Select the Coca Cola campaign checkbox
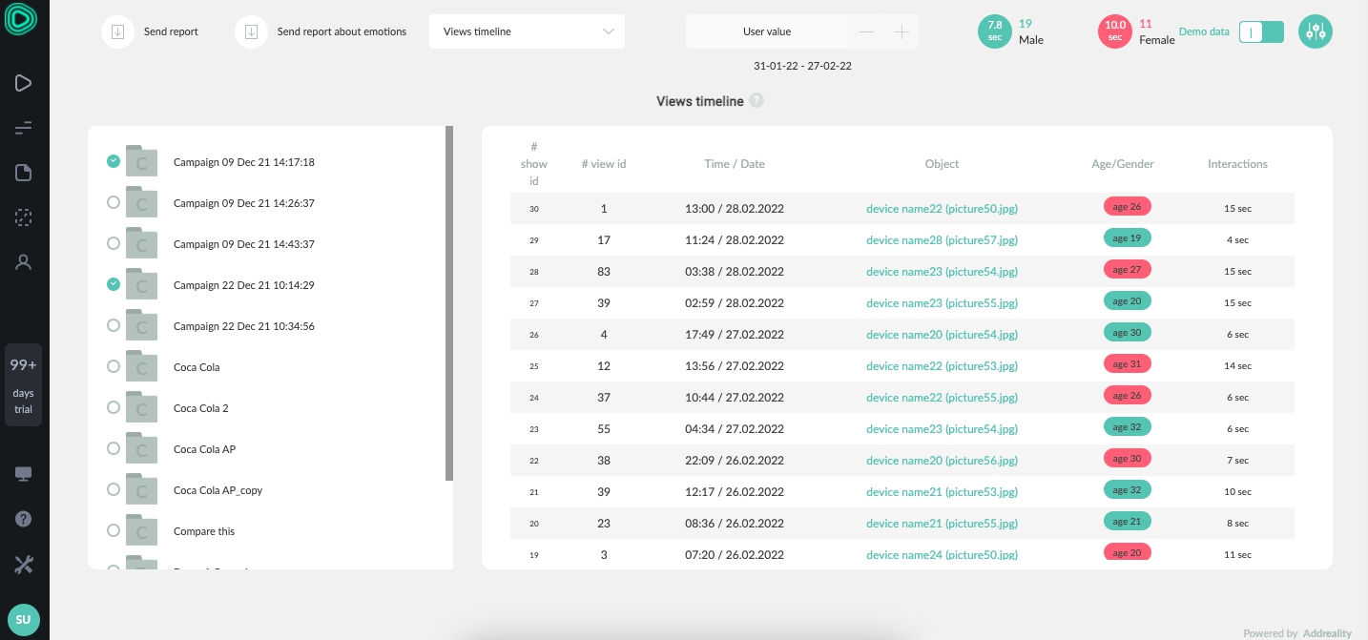Viewport: 1368px width, 640px height. [x=114, y=366]
